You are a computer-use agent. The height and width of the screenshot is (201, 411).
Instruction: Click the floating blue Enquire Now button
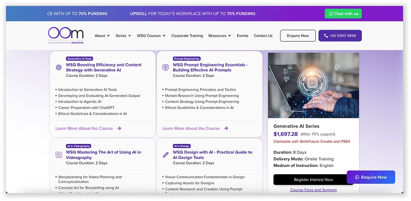coord(371,177)
